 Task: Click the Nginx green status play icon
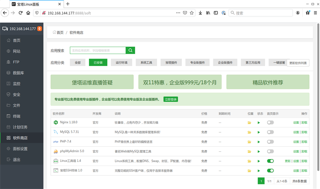coord(259,123)
